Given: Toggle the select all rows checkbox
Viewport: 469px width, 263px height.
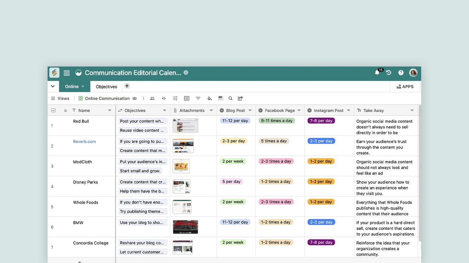Looking at the screenshot, I should (53, 110).
